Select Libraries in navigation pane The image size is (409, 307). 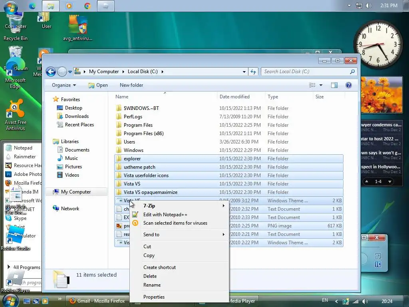[66, 142]
